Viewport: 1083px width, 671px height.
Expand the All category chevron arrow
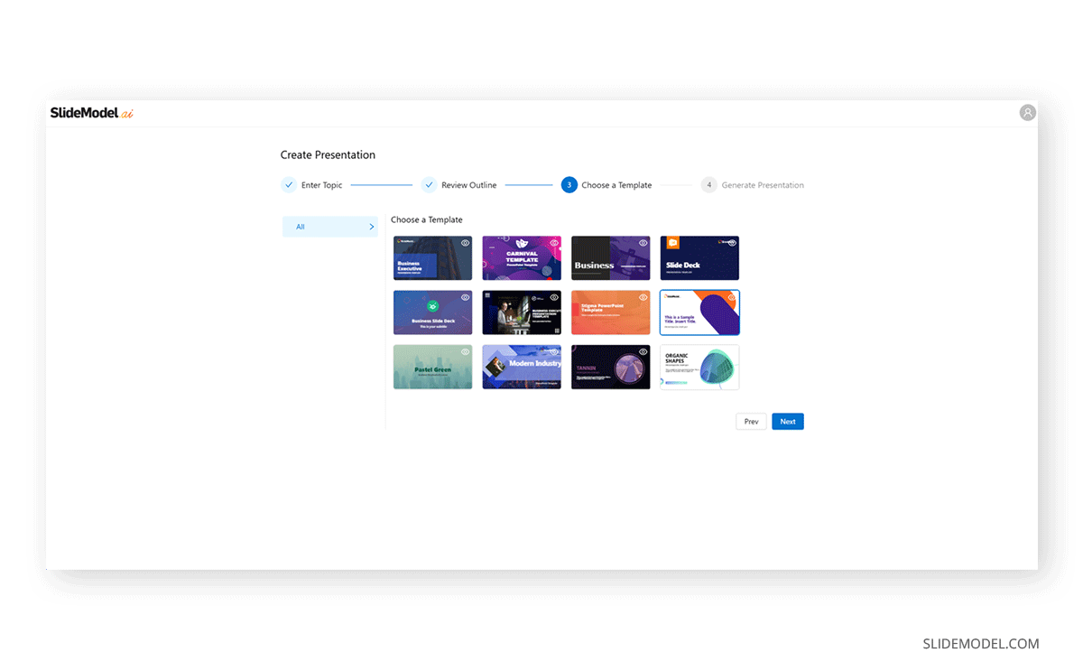[371, 227]
